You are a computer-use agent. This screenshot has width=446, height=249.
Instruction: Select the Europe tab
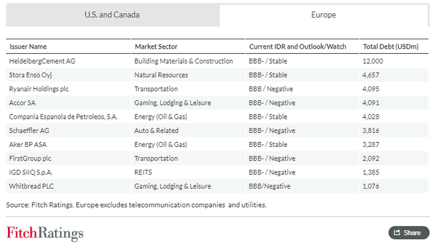tap(324, 15)
